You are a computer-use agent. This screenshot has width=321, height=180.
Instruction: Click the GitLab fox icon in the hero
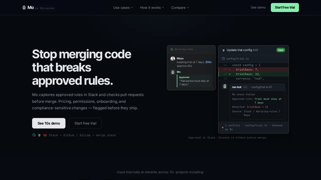pos(45,135)
